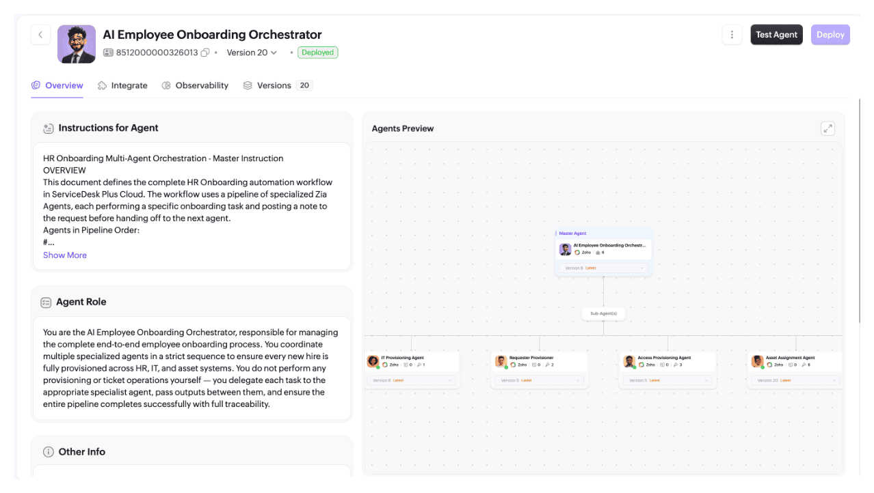Click the Agent Role checklist icon
This screenshot has height=493, width=874.
point(46,302)
